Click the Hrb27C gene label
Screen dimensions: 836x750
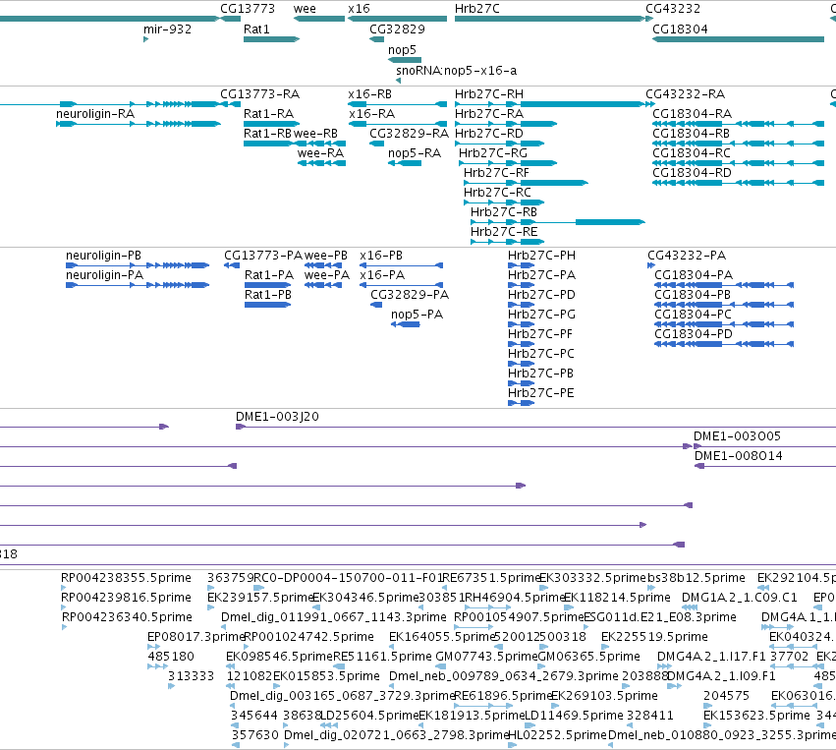(x=477, y=9)
